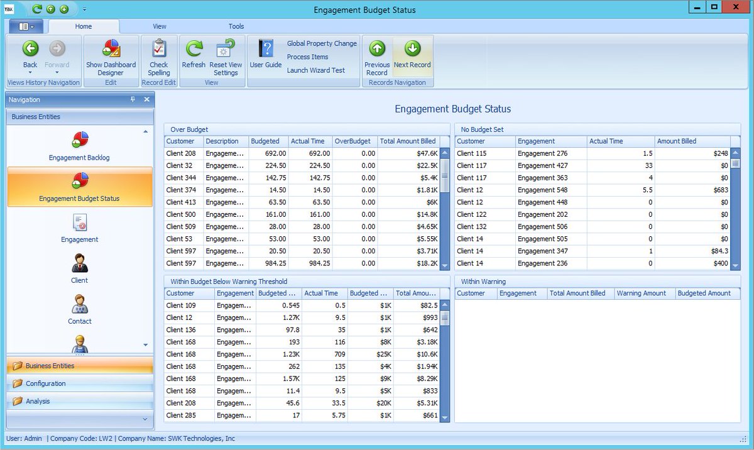754x450 pixels.
Task: Click the application menu button
Action: coord(26,26)
